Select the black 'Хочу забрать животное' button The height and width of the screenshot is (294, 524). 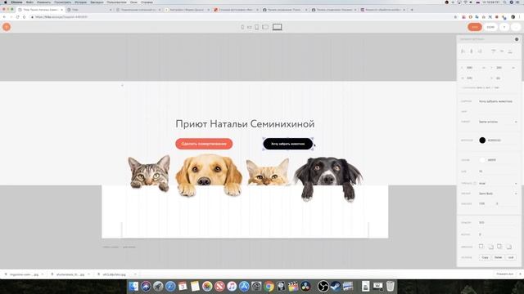click(288, 144)
